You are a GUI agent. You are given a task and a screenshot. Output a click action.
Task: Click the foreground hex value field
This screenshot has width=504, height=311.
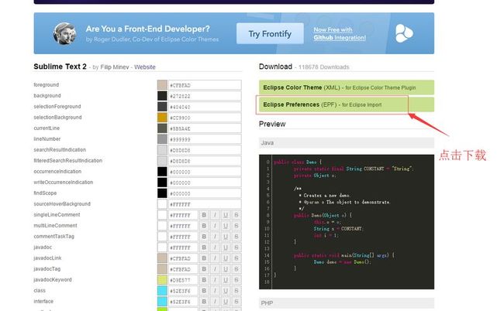(205, 85)
